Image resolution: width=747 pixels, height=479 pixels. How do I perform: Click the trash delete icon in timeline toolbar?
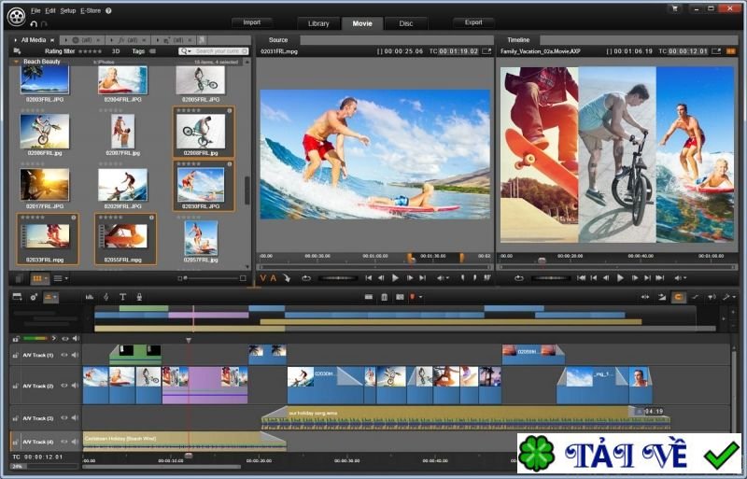384,297
